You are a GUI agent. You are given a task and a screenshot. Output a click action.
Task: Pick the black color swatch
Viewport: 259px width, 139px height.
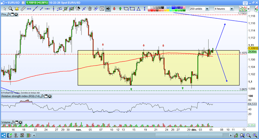(x=162, y=8)
